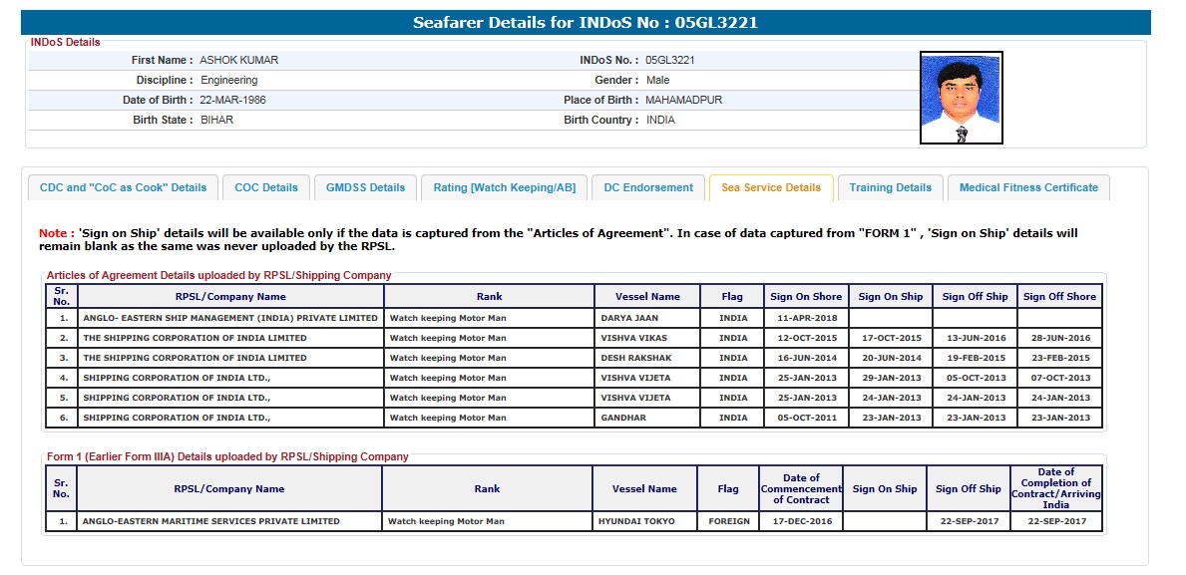Click the Seafarer Details title banner
Image resolution: width=1186 pixels, height=575 pixels.
tap(586, 22)
